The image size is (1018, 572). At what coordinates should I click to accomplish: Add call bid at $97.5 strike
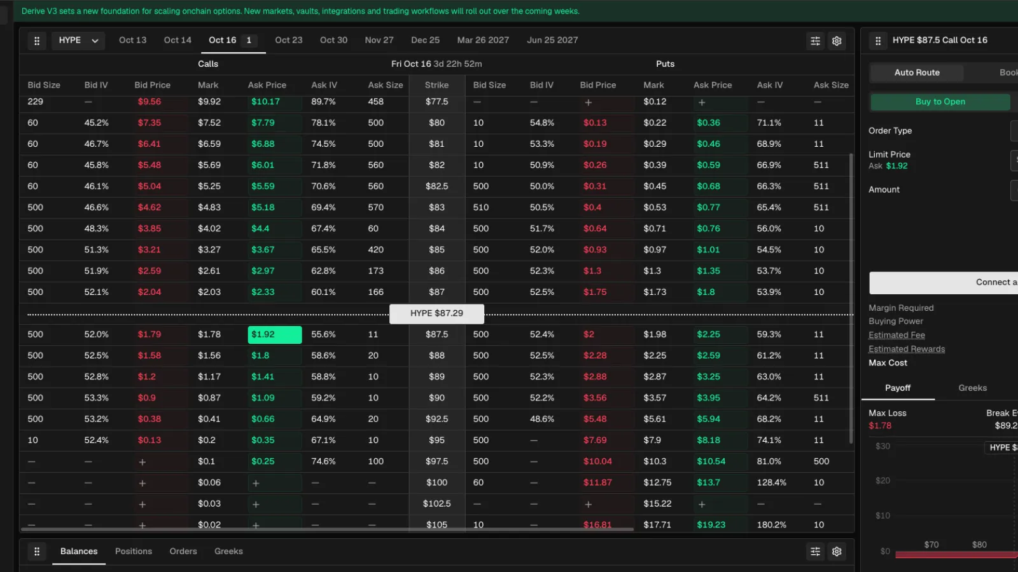click(143, 462)
